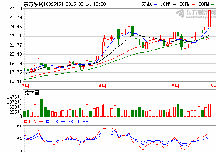Click the 1476万 volume axis label
Viewport: 216px width, 152px height.
tap(15, 97)
